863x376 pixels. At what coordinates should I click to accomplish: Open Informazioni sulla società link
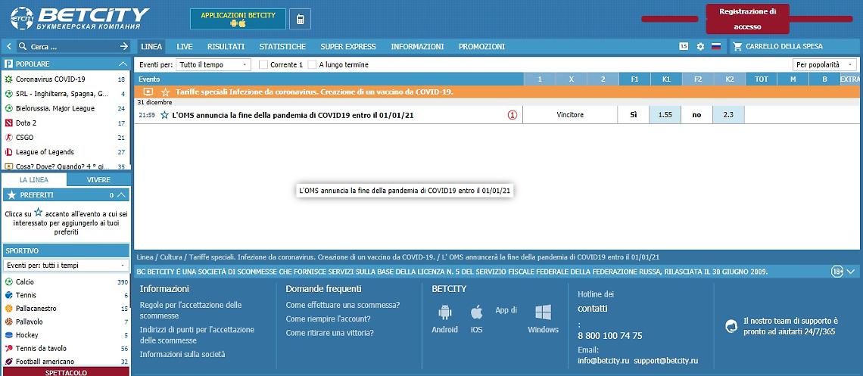(x=182, y=355)
